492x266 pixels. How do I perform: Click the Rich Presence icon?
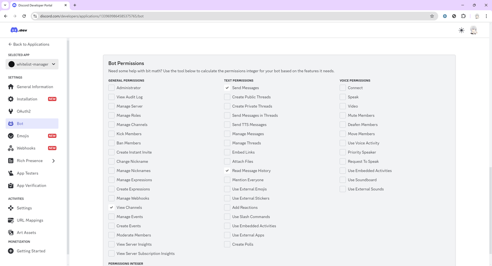[x=11, y=161]
